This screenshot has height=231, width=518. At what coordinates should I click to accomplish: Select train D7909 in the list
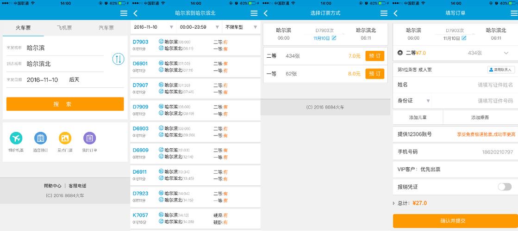pos(195,110)
